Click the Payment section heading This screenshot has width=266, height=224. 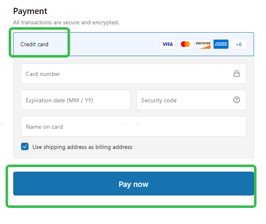tap(30, 11)
